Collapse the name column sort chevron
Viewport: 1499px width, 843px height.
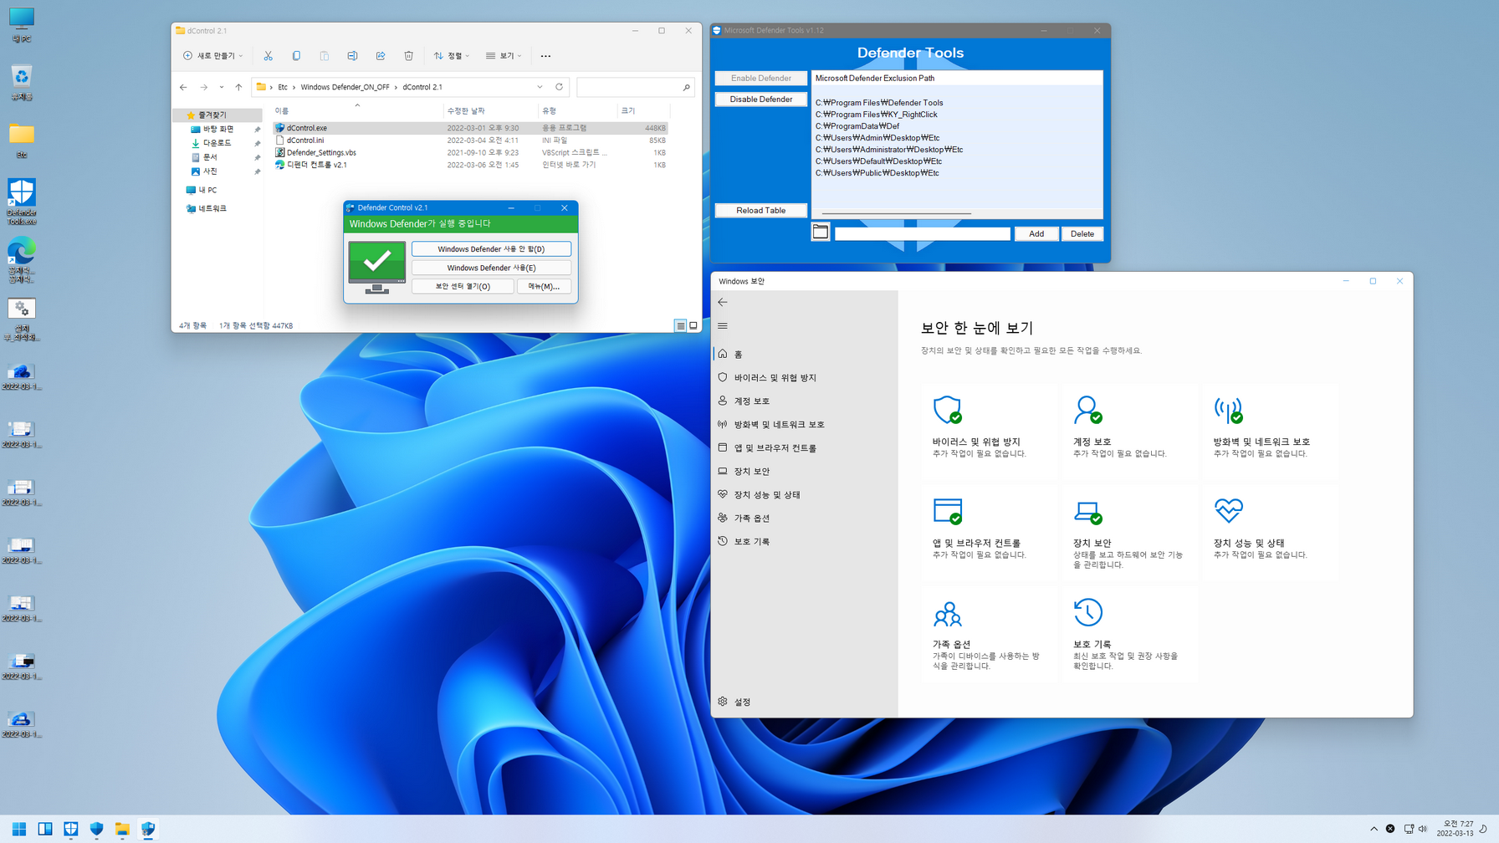coord(357,105)
